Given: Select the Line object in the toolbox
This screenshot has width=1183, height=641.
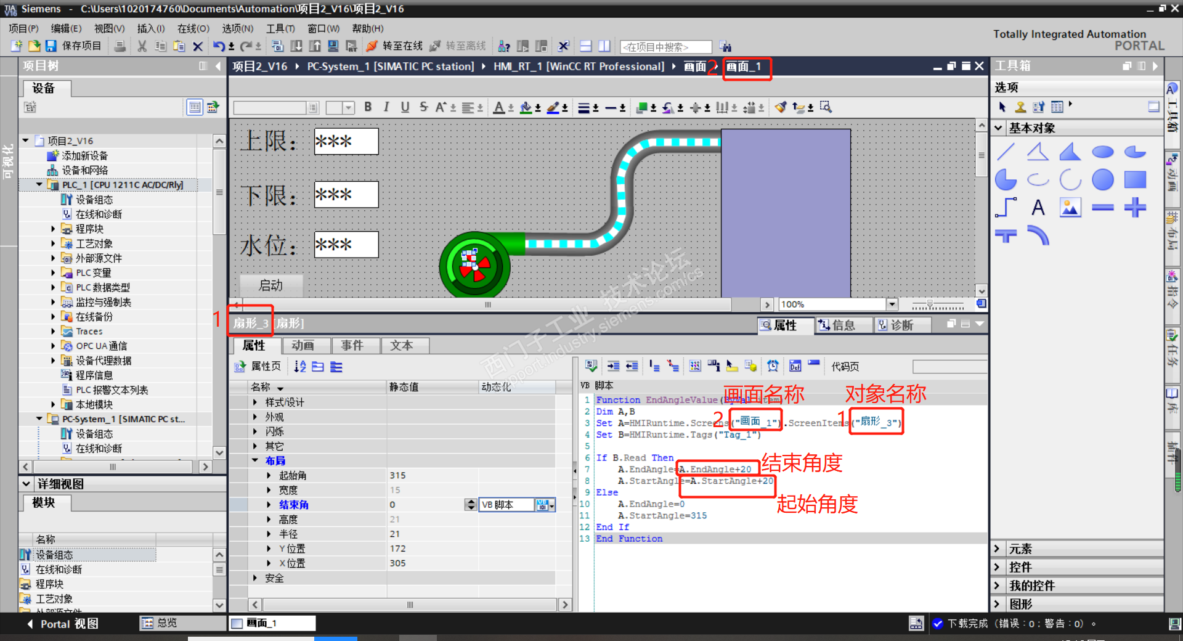Looking at the screenshot, I should click(x=1006, y=152).
